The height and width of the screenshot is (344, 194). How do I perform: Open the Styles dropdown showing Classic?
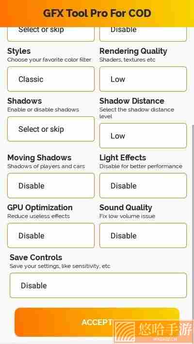tap(51, 79)
